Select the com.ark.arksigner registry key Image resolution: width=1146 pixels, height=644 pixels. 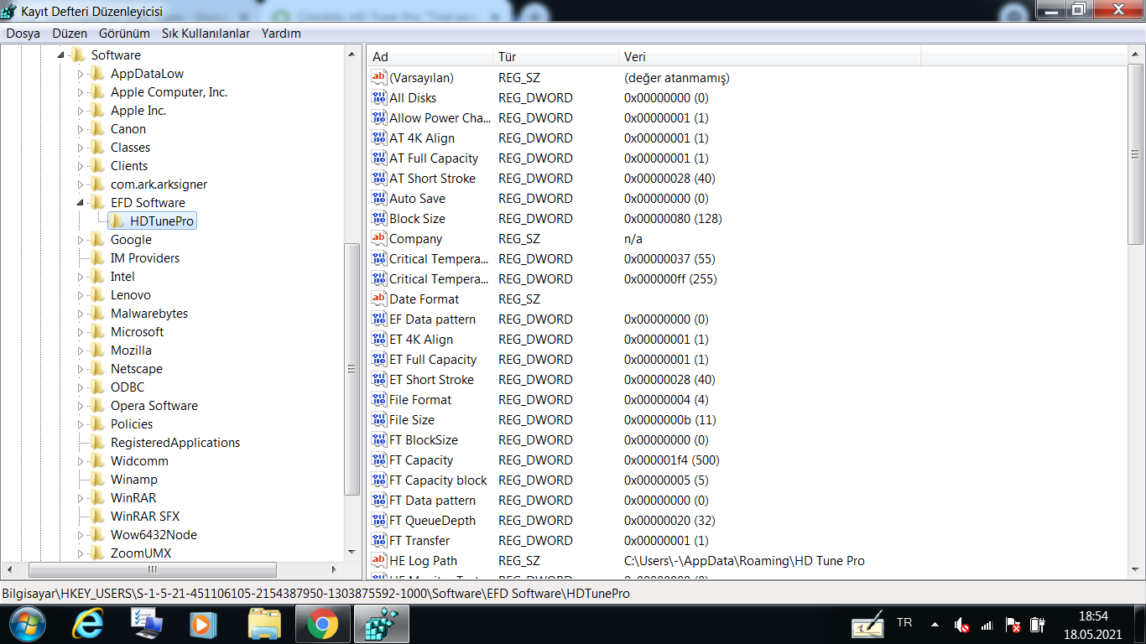click(x=159, y=184)
